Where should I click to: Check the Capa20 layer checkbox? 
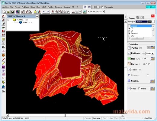(129, 26)
